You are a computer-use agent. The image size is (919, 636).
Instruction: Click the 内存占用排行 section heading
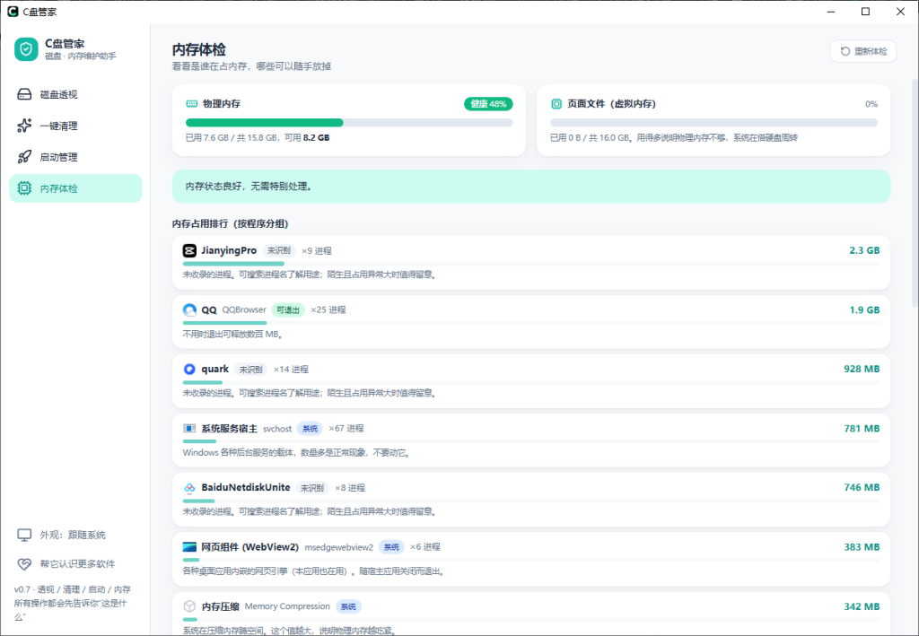[x=231, y=223]
